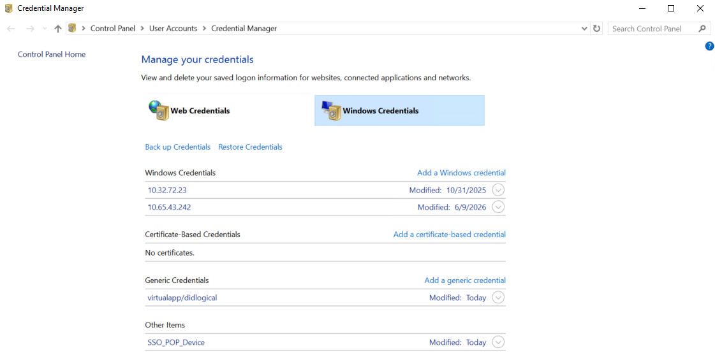Select the 10.65.43.242 credential entry
Viewport: 715px width, 362px height.
[x=325, y=207]
